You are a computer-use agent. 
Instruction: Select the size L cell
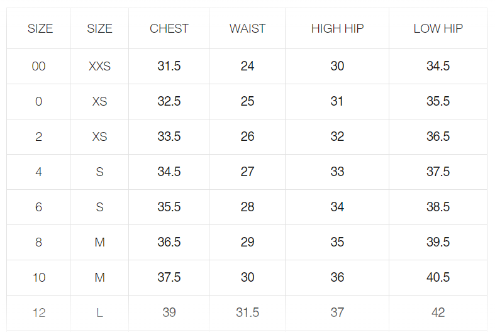pyautogui.click(x=99, y=313)
